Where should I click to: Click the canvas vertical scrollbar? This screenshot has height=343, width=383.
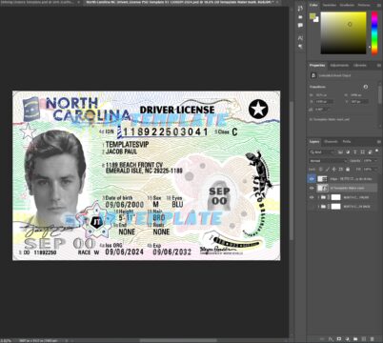tap(291, 171)
